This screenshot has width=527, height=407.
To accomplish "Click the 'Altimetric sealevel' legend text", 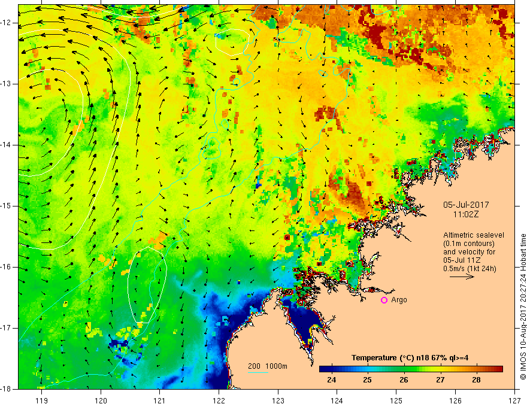I will tap(474, 235).
